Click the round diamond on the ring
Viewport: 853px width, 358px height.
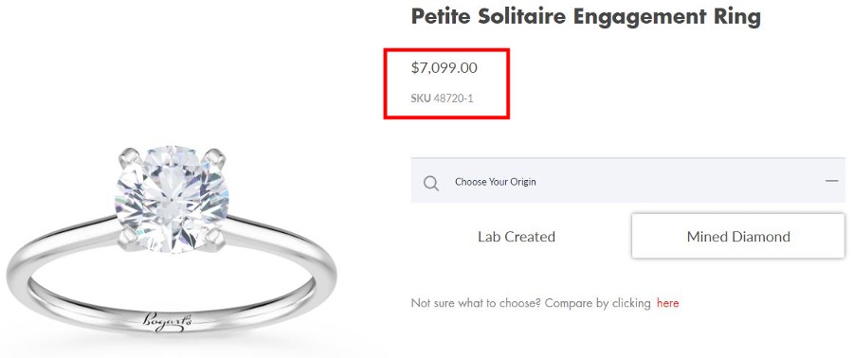[x=172, y=199]
